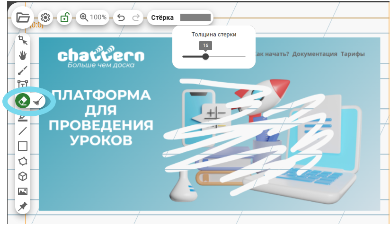Screen dimensions: 390x225
Task: Choose the 3D cube tool
Action: point(22,176)
